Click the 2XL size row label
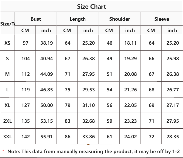Screen dimensions: 183x158 point(7,121)
